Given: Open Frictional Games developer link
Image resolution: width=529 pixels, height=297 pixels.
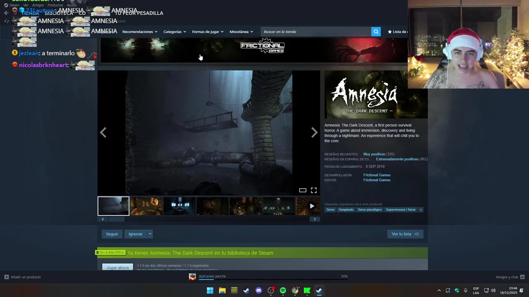Looking at the screenshot, I should 377,175.
